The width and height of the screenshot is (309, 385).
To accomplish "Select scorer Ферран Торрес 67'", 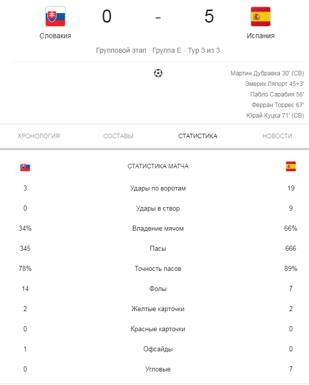I will click(278, 105).
